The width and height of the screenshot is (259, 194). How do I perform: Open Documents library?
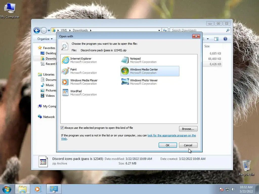(48, 80)
